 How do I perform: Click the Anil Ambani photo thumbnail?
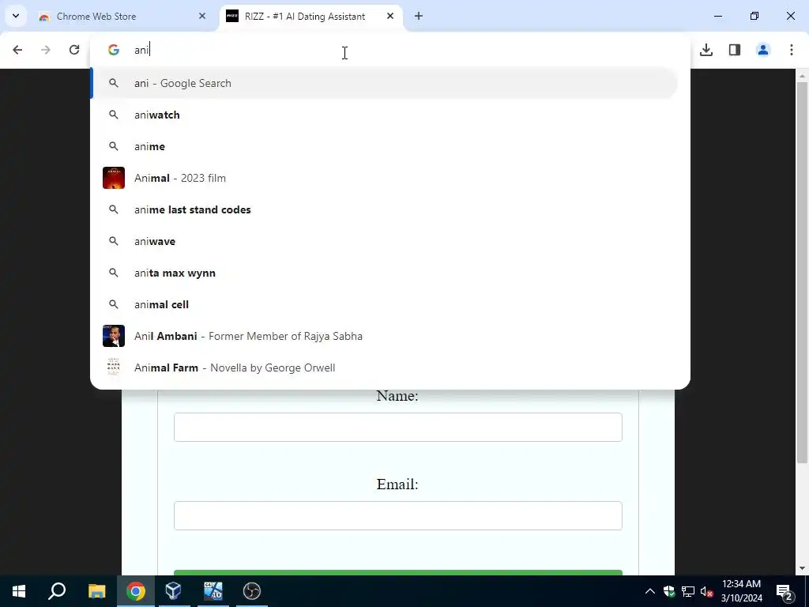[114, 336]
